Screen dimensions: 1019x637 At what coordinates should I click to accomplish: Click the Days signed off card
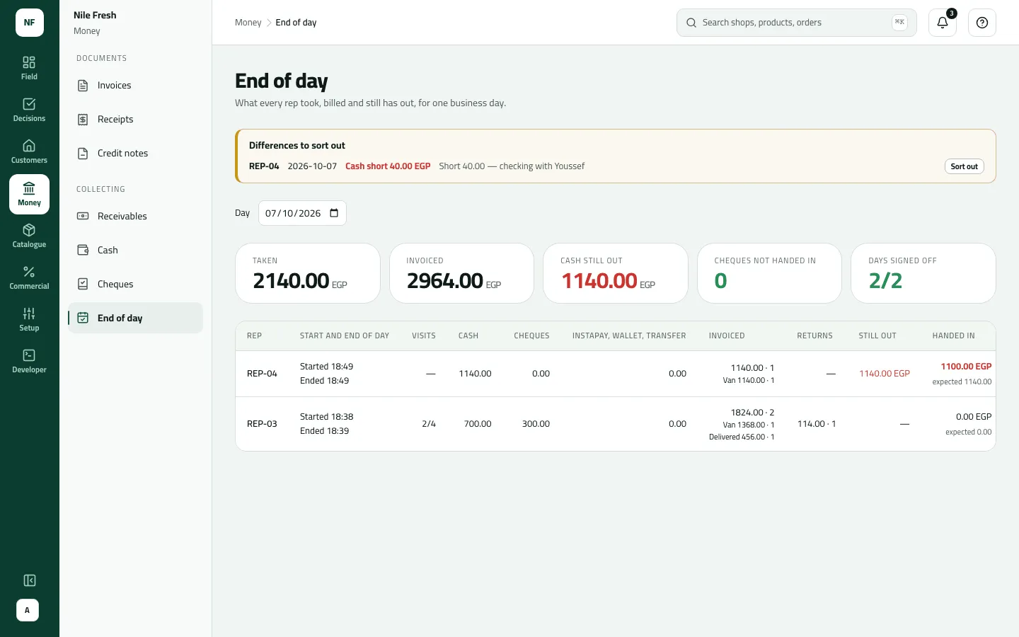click(x=923, y=273)
